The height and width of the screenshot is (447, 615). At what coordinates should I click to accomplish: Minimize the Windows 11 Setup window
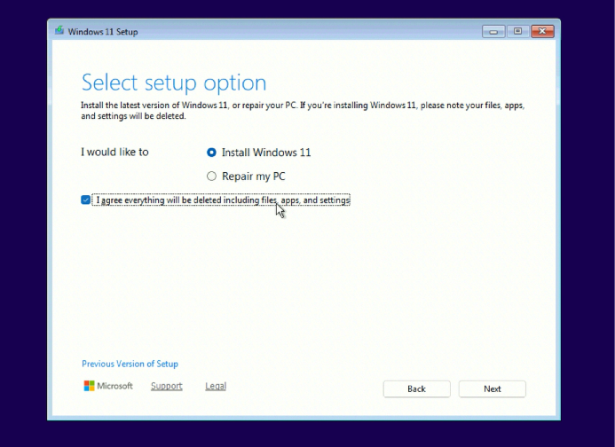click(493, 31)
